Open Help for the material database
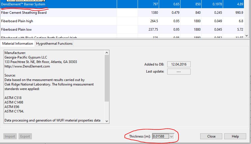 235,136
